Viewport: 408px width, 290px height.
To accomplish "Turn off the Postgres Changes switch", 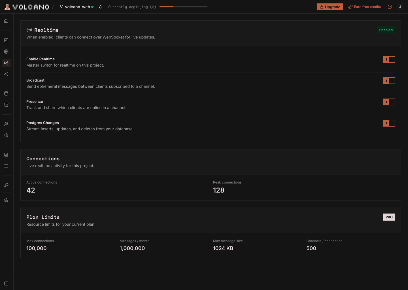I will point(389,123).
